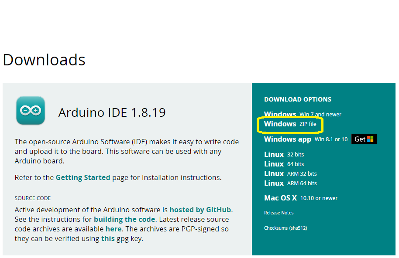This screenshot has width=399, height=258.
Task: Download Linux 32 bits version
Action: click(284, 154)
